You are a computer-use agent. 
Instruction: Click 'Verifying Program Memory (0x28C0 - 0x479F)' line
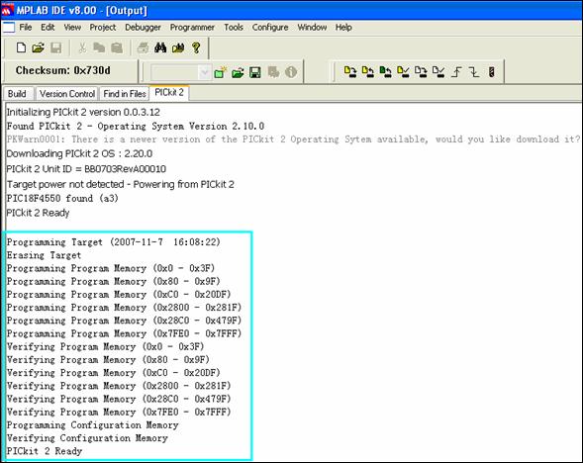119,399
